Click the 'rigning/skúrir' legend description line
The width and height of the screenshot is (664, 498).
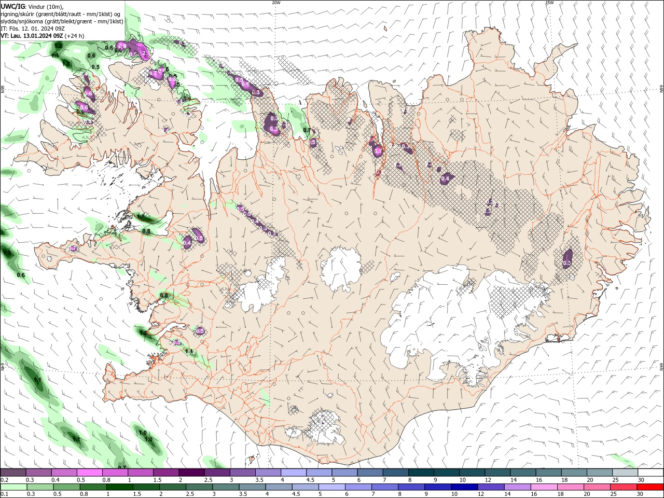(61, 14)
